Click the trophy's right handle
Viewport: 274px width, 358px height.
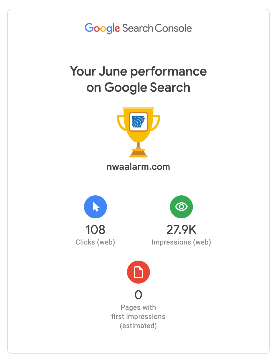[x=156, y=122]
